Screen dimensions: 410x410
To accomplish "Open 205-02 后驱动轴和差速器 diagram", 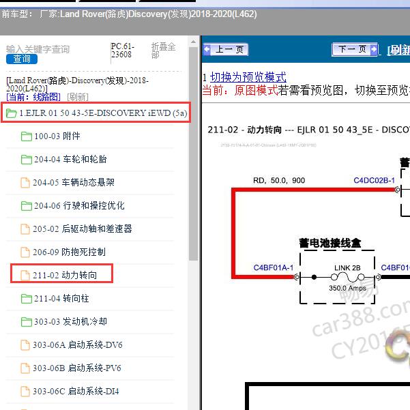I will pyautogui.click(x=83, y=229).
